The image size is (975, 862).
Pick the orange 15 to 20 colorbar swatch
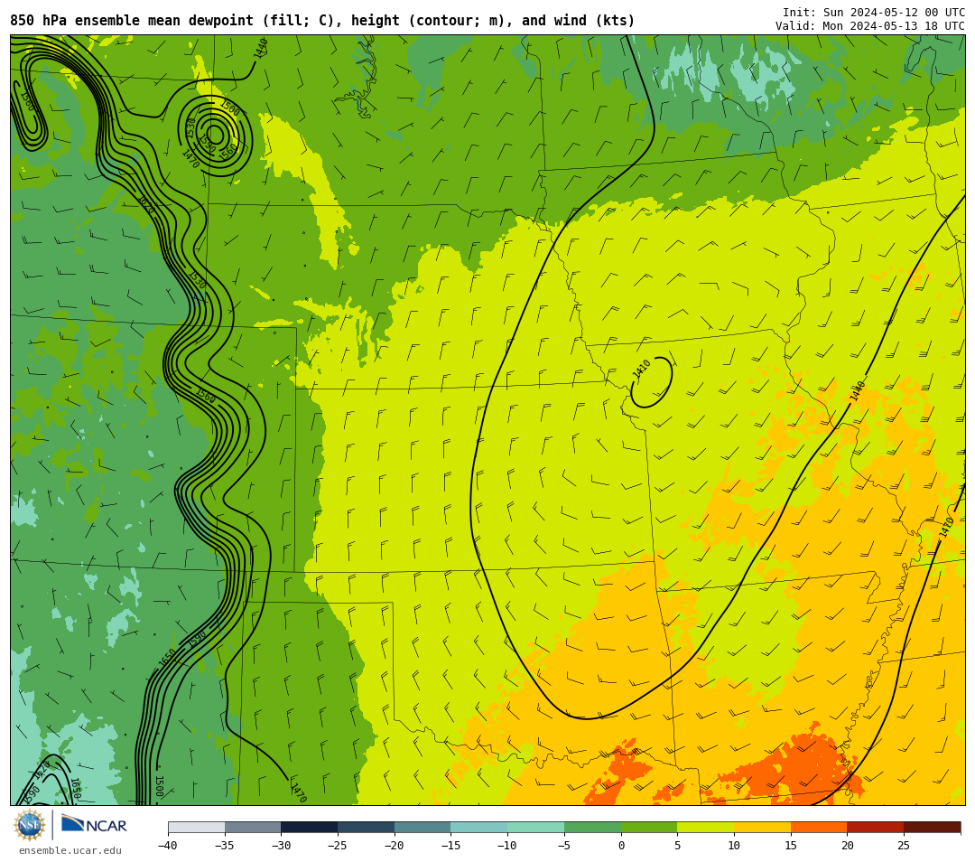tap(818, 827)
